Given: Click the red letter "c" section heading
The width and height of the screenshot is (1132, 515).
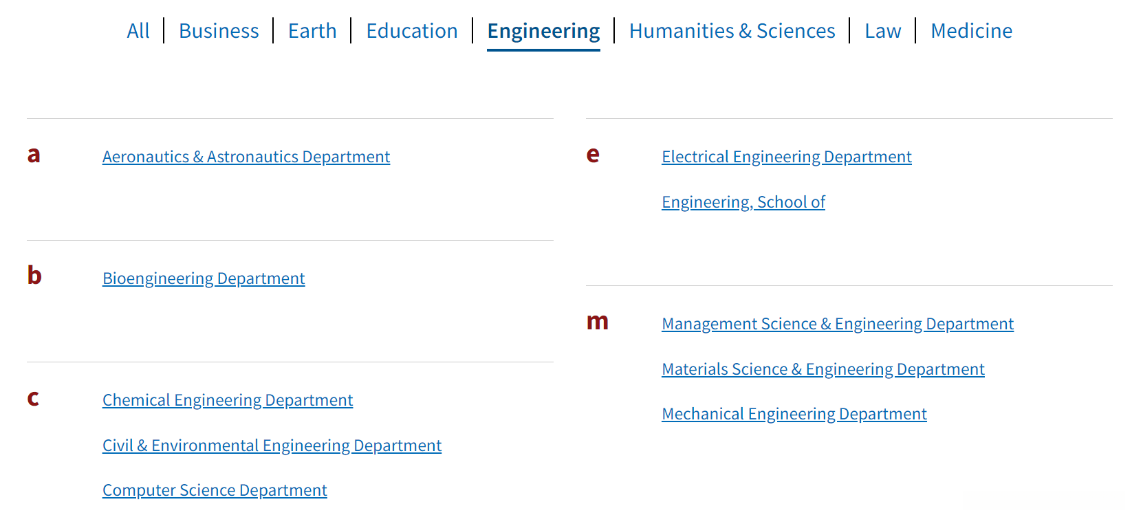Looking at the screenshot, I should (x=33, y=398).
